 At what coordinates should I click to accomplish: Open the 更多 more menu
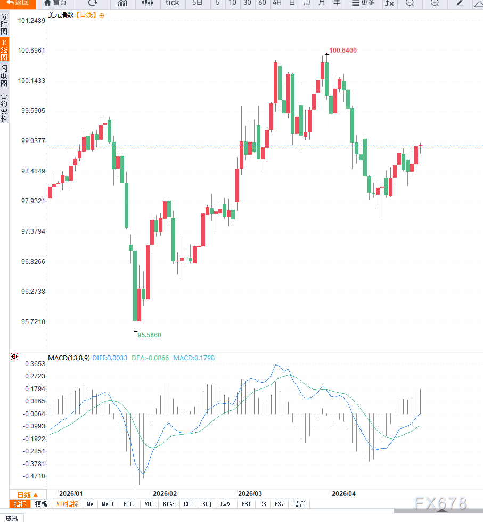point(363,3)
